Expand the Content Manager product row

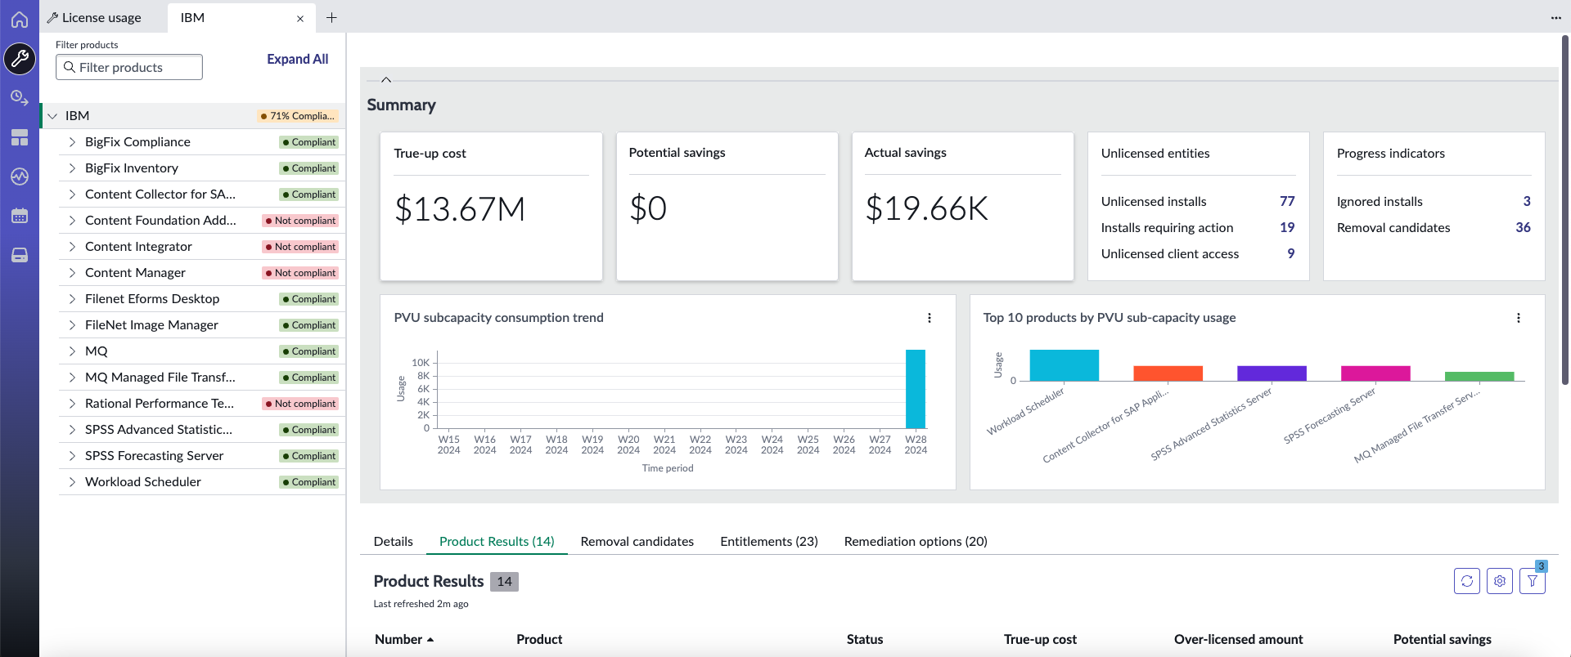click(x=72, y=273)
